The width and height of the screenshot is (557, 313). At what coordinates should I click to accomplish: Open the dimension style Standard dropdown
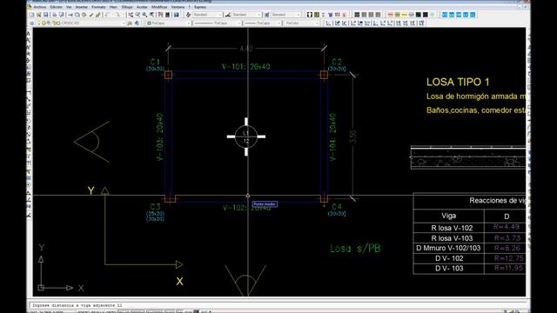247,15
